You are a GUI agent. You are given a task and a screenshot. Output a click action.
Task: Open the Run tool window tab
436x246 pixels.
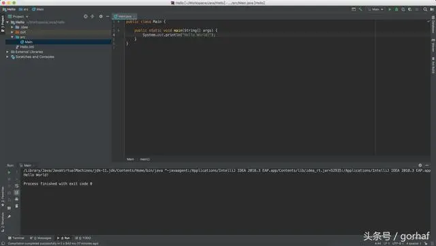[x=63, y=239]
